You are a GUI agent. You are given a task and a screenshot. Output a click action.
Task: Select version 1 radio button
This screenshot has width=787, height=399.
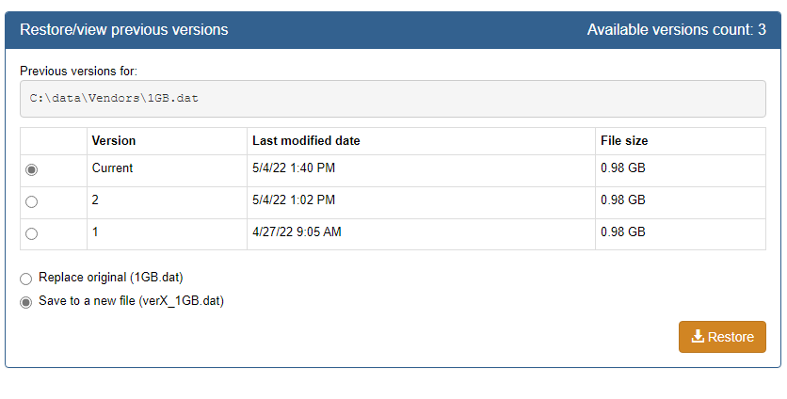pyautogui.click(x=32, y=233)
